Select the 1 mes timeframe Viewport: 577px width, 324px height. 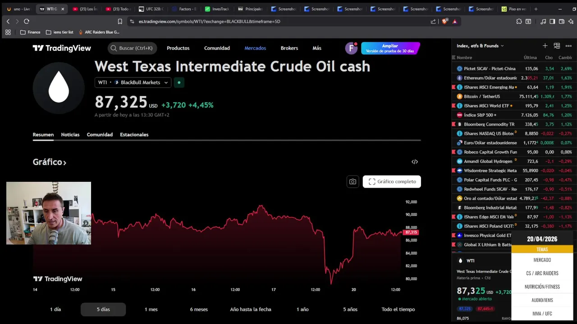[x=151, y=309]
